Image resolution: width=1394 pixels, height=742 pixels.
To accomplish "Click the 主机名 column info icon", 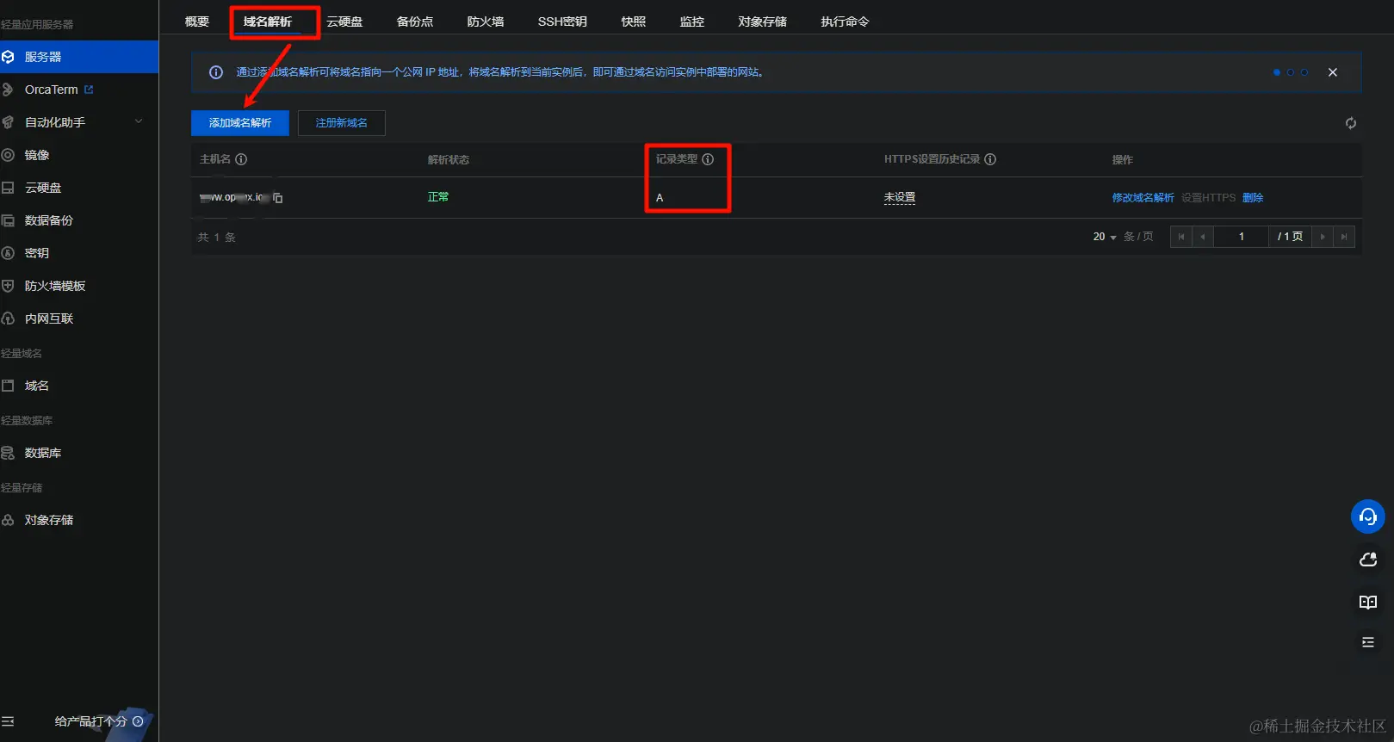I will coord(241,159).
